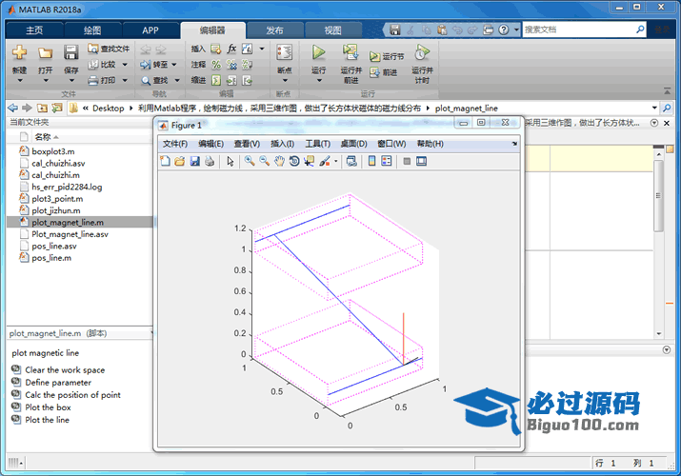Screen dimensions: 681x476
Task: Expand the 打印 (Print) dropdown arrow
Action: 125,80
